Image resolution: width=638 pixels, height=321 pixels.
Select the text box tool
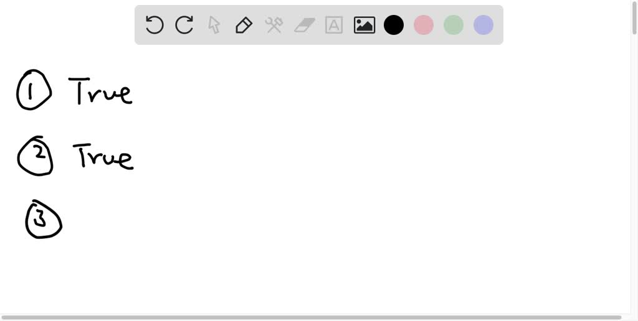(334, 25)
